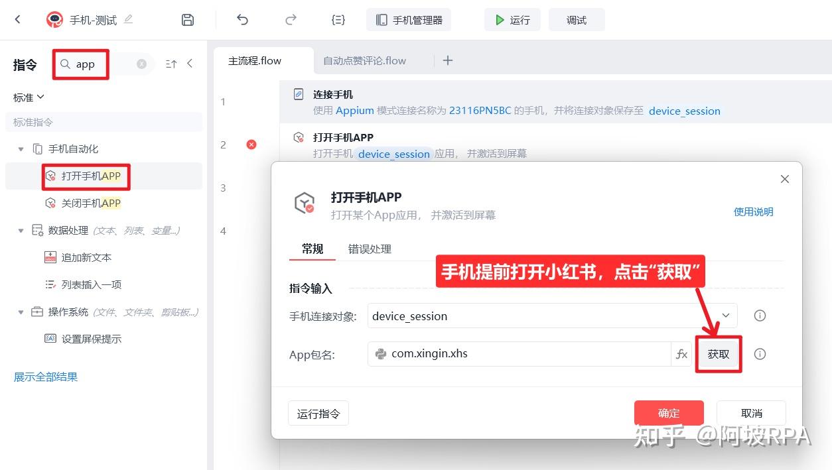Screen dimensions: 832x470
Task: Click the fx expression icon beside App包名
Action: [x=682, y=353]
